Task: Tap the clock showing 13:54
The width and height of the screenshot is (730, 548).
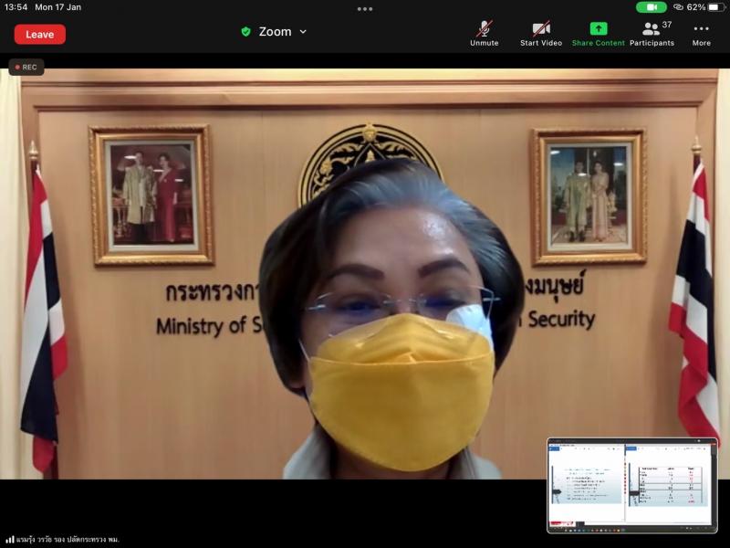Action: click(16, 7)
